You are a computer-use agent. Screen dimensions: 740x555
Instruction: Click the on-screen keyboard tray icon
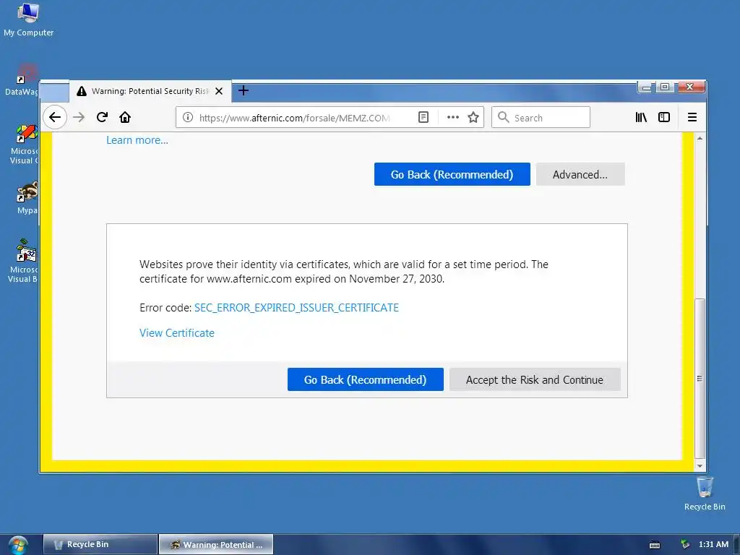(655, 545)
